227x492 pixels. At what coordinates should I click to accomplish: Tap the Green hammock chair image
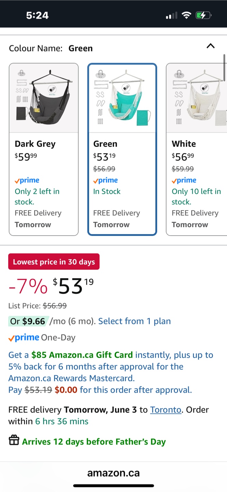122,97
